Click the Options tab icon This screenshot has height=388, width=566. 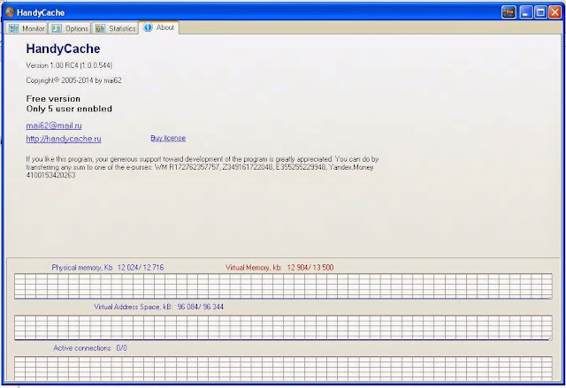tap(57, 28)
